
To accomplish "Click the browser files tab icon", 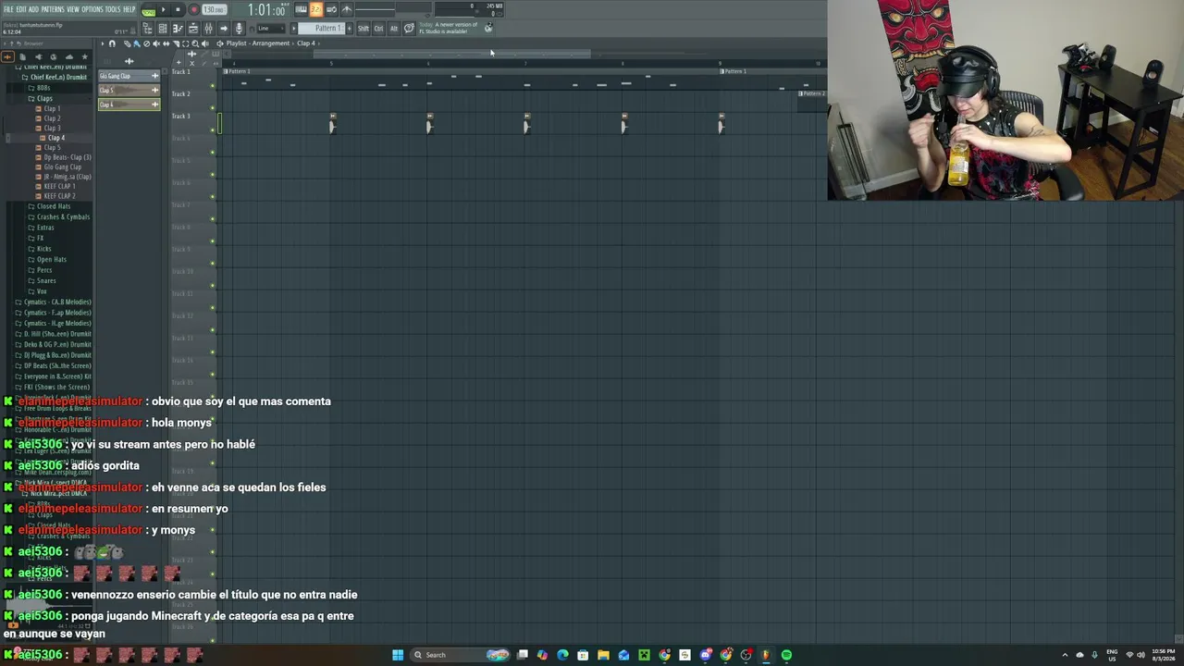I will click(x=22, y=56).
